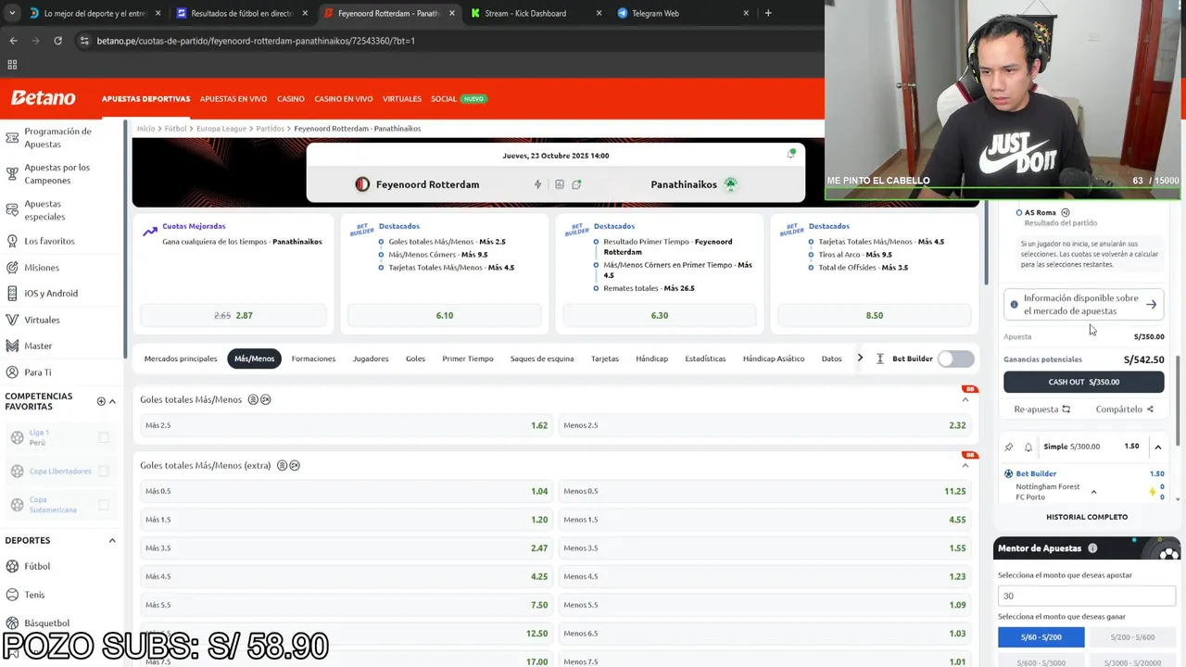Click the Misiones target icon
This screenshot has height=667, width=1186.
[12, 268]
